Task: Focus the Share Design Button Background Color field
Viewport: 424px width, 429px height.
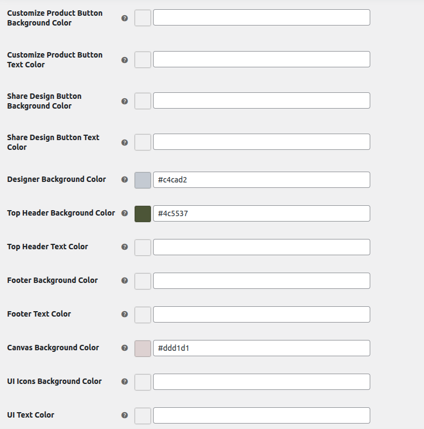Action: (x=261, y=100)
